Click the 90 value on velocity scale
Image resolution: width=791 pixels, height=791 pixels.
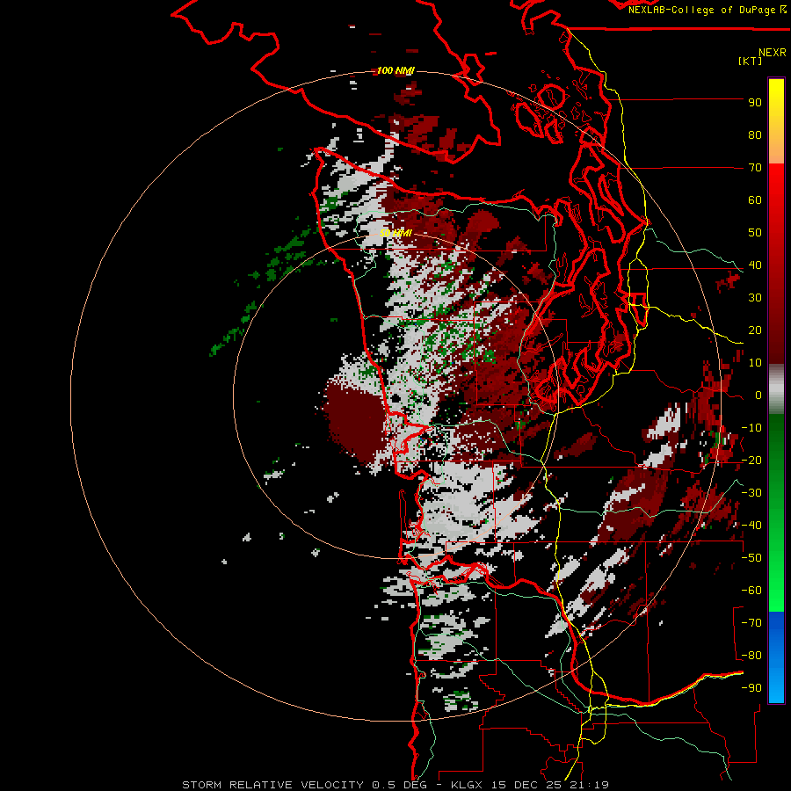click(x=755, y=103)
